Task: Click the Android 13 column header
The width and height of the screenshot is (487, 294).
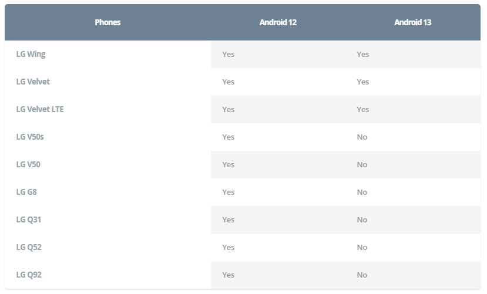Action: pyautogui.click(x=413, y=22)
